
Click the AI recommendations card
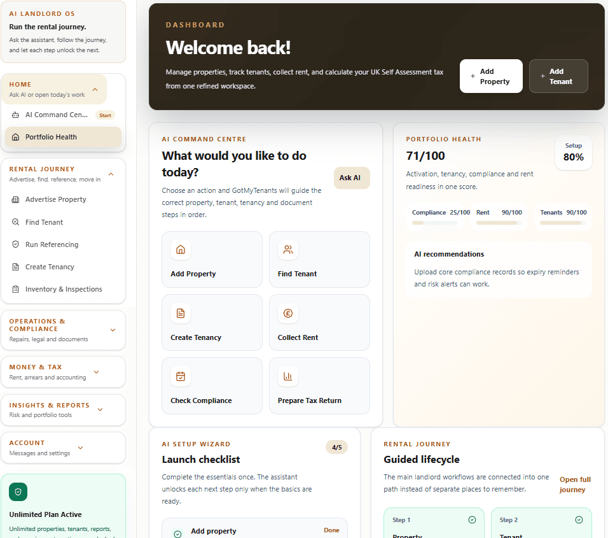pyautogui.click(x=499, y=270)
